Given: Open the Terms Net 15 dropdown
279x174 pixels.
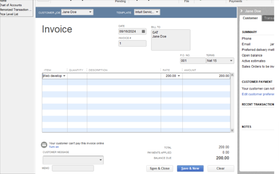Looking at the screenshot, I should click(x=231, y=61).
